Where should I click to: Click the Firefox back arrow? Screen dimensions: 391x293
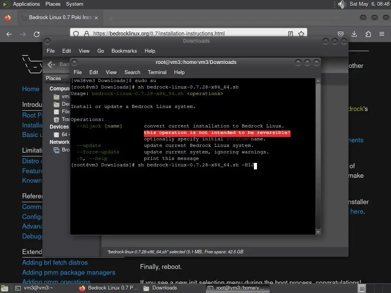click(x=9, y=34)
